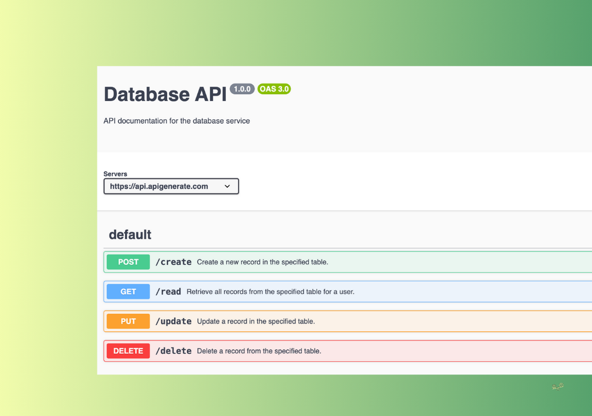Click the OAS 3.0 badge

coord(274,89)
